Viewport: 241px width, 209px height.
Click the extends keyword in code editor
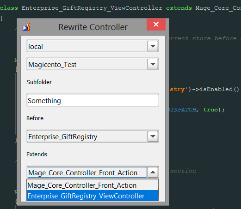coord(179,8)
